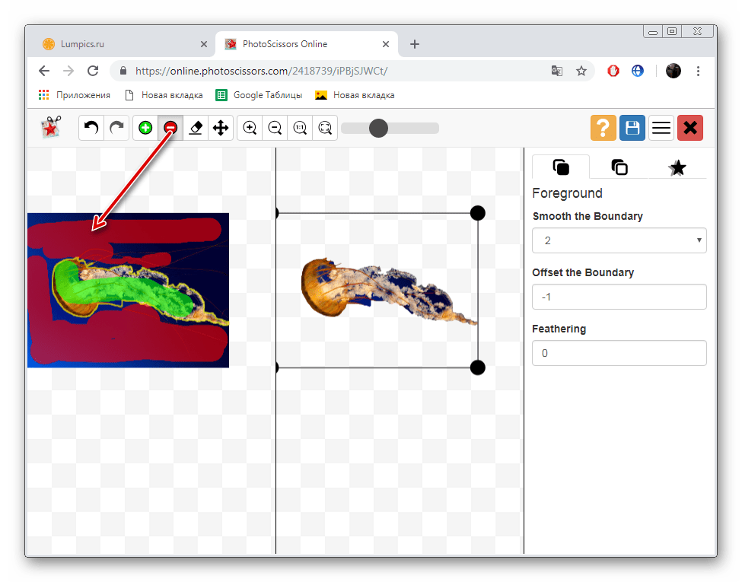Set zoom to 1:1 actual size
742x582 pixels.
click(300, 128)
